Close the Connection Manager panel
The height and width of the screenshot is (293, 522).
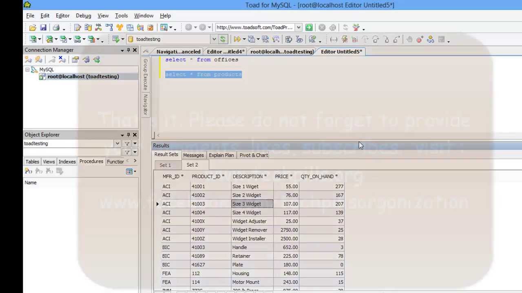[135, 50]
